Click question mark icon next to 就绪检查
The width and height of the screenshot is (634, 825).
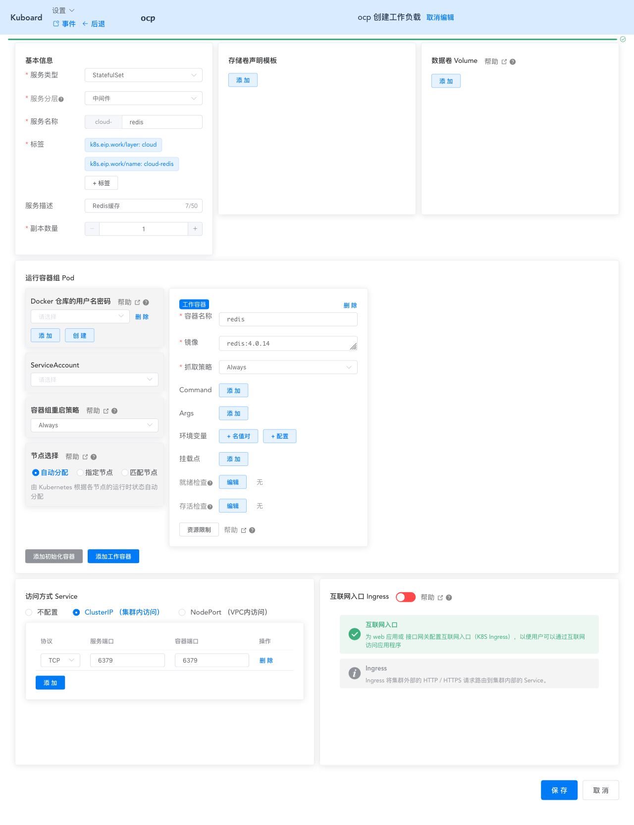pos(210,483)
